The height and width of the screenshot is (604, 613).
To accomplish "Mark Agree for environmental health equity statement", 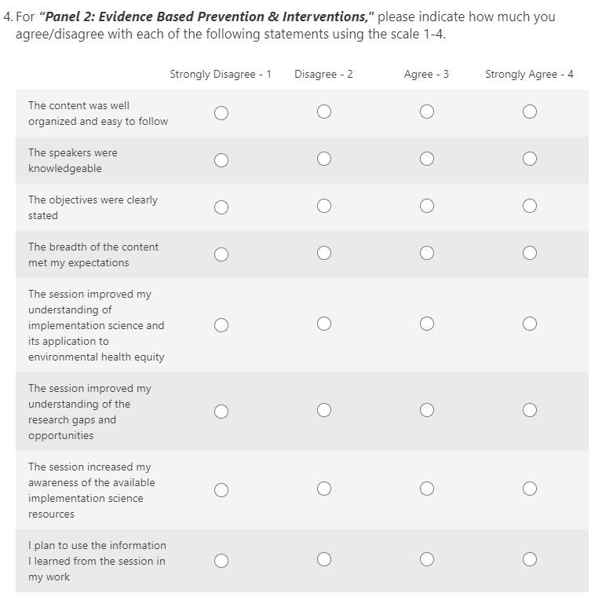I will [x=427, y=324].
